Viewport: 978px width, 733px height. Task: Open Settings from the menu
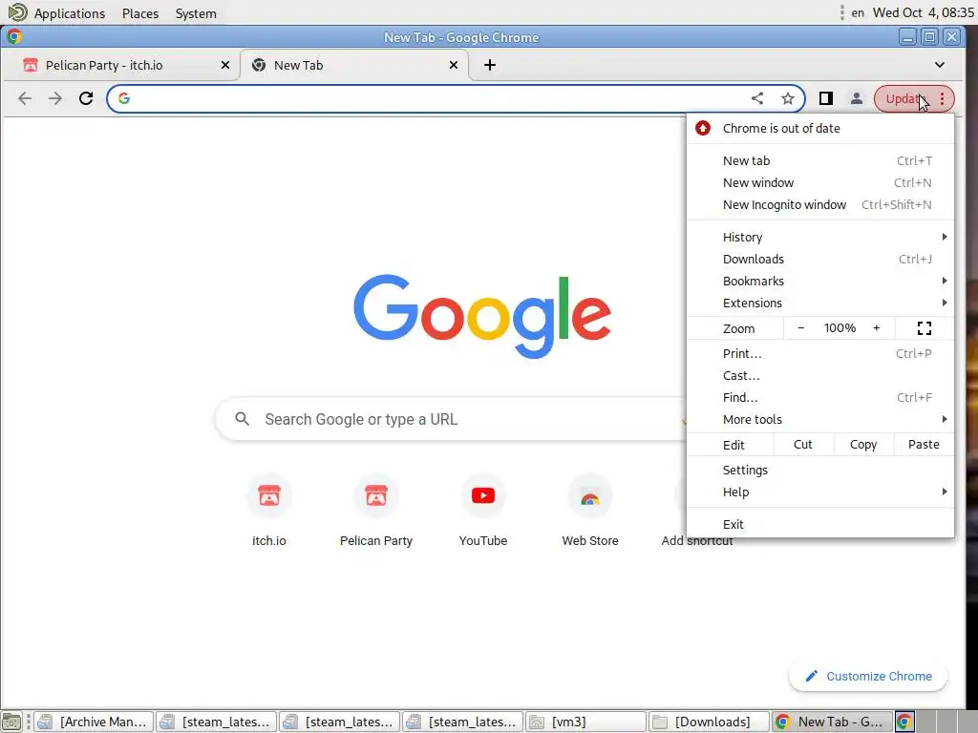(x=820, y=470)
